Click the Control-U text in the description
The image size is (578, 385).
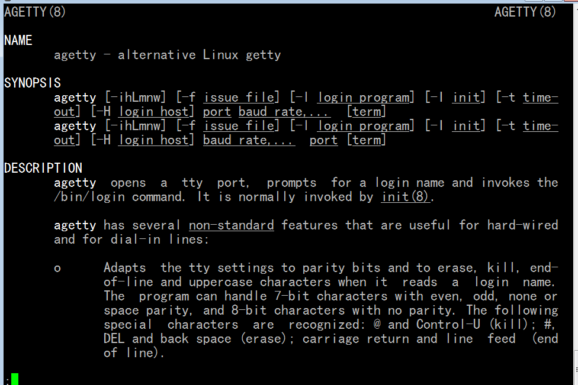(448, 324)
